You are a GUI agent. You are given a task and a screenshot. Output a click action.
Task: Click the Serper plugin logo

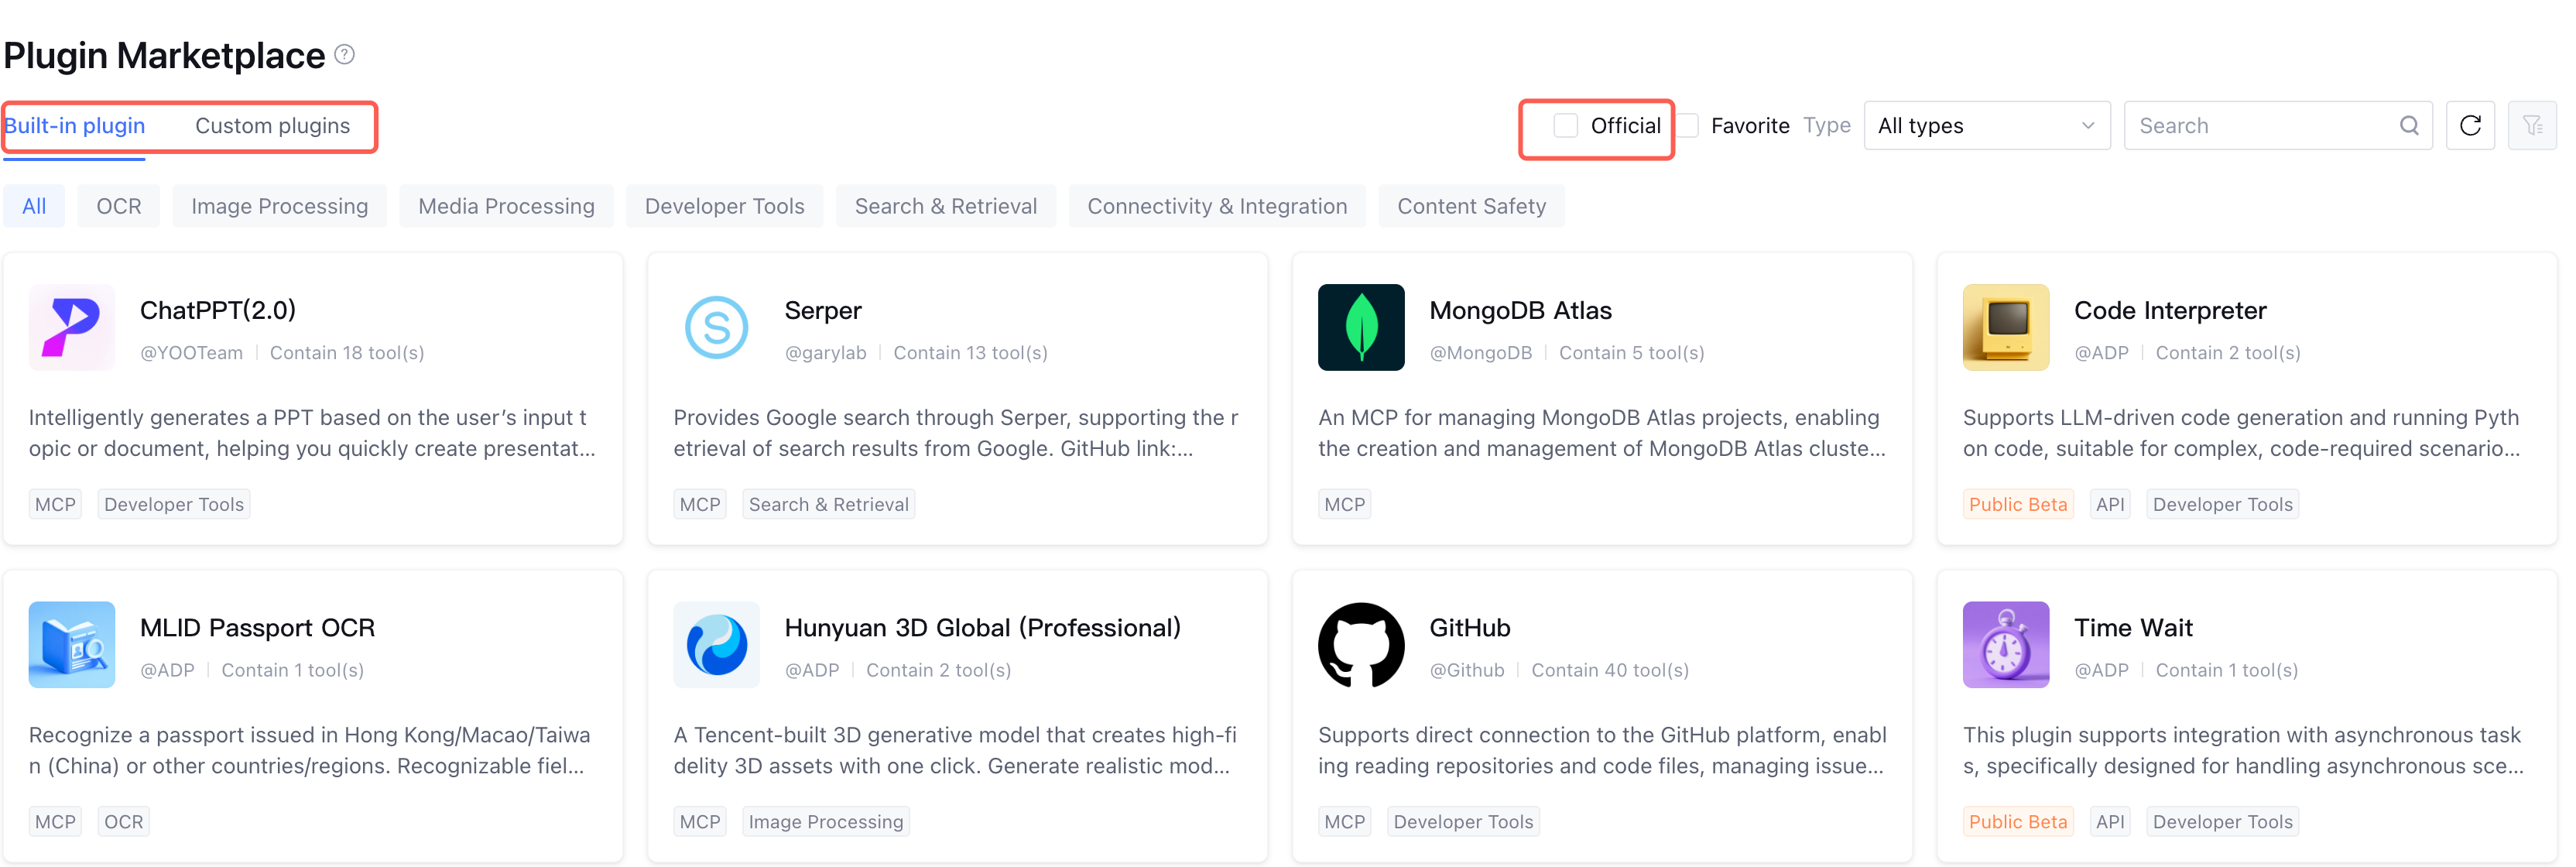tap(716, 327)
